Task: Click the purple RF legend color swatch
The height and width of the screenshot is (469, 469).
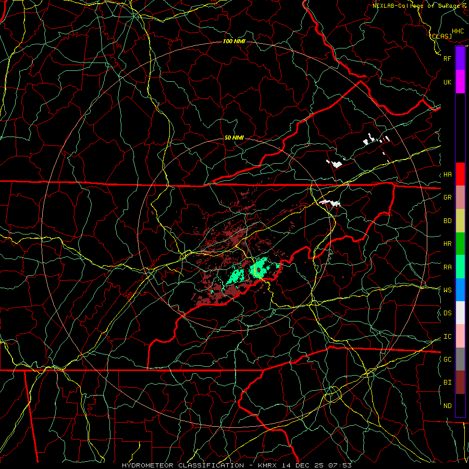Action: [460, 58]
